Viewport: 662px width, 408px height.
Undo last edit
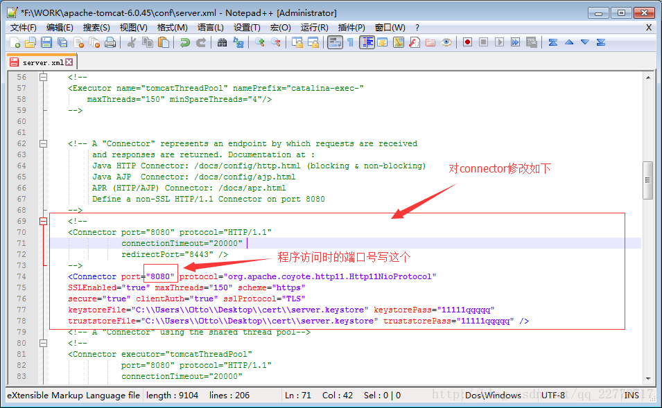[x=185, y=43]
